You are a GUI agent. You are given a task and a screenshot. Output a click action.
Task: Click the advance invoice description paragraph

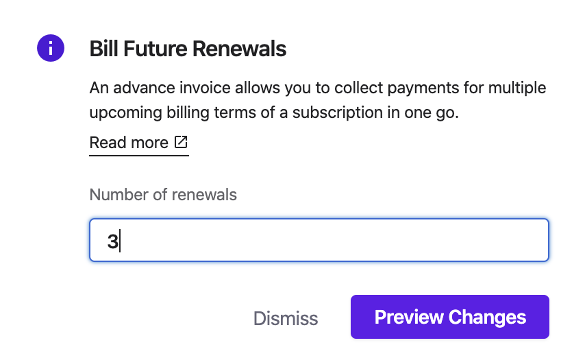tap(318, 100)
